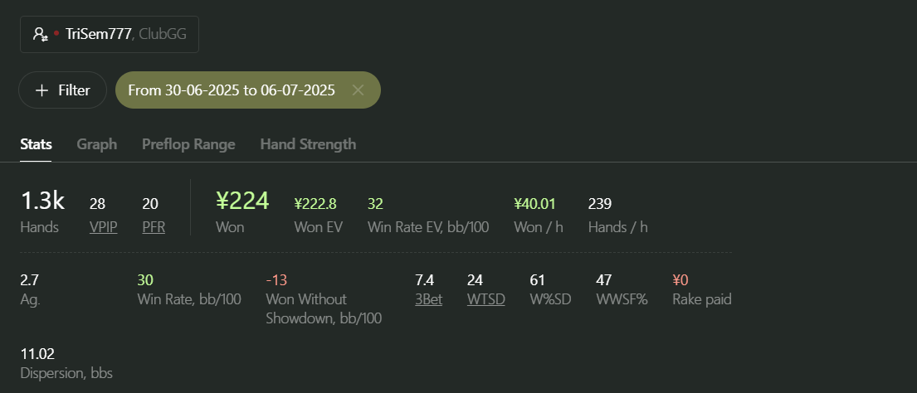Switch to the Graph tab

click(x=96, y=144)
